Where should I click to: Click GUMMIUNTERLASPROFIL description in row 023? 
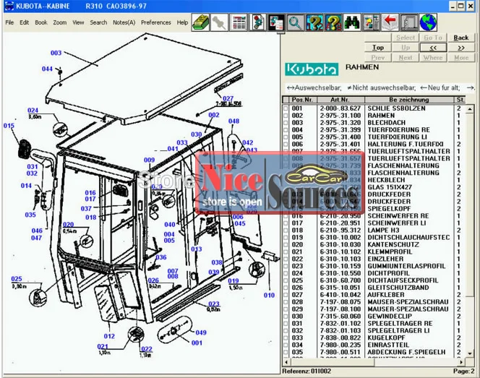click(406, 266)
